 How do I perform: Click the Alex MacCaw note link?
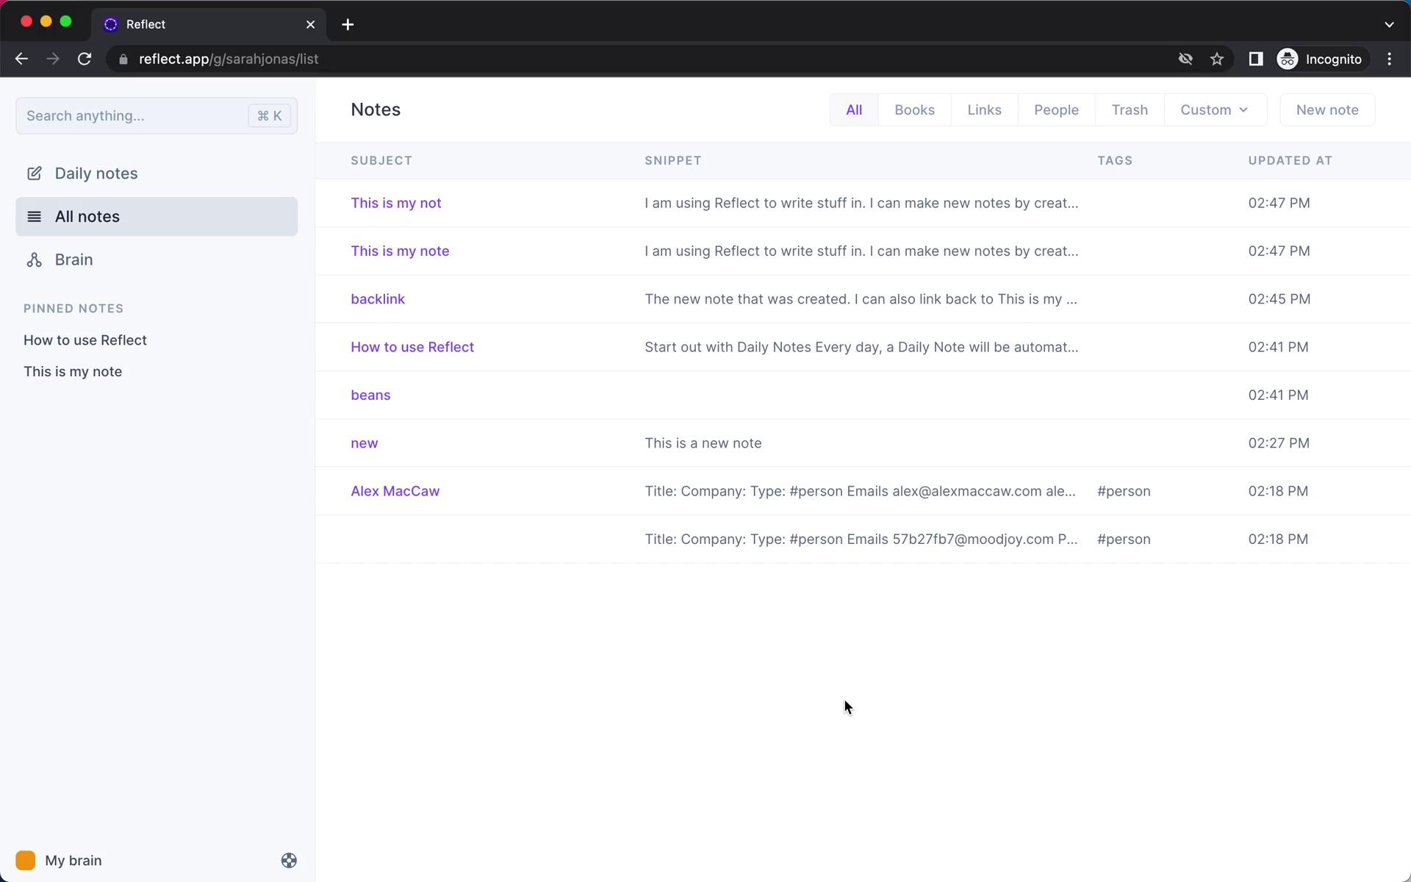pyautogui.click(x=395, y=491)
